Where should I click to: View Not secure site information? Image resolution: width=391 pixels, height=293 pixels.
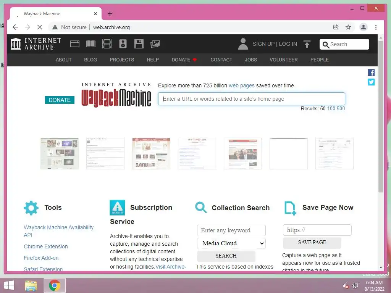[x=69, y=27]
